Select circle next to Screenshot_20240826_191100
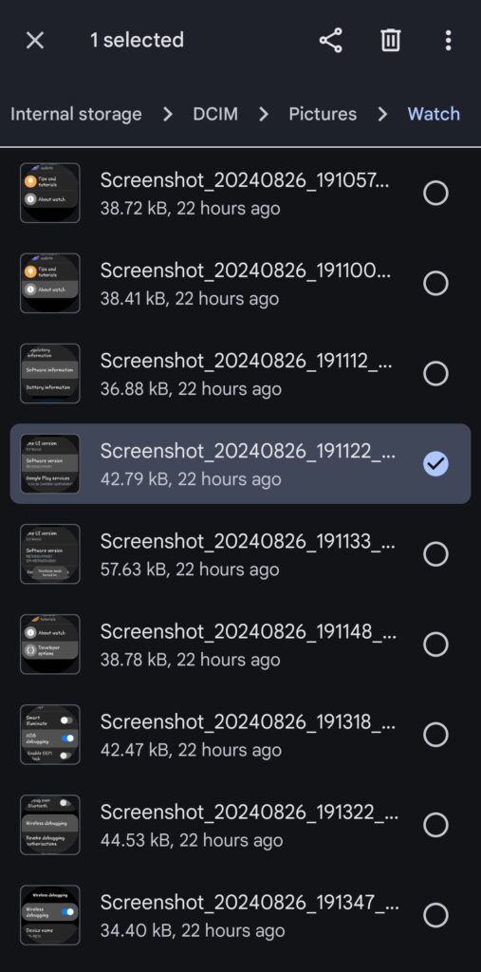The height and width of the screenshot is (972, 481). [435, 283]
